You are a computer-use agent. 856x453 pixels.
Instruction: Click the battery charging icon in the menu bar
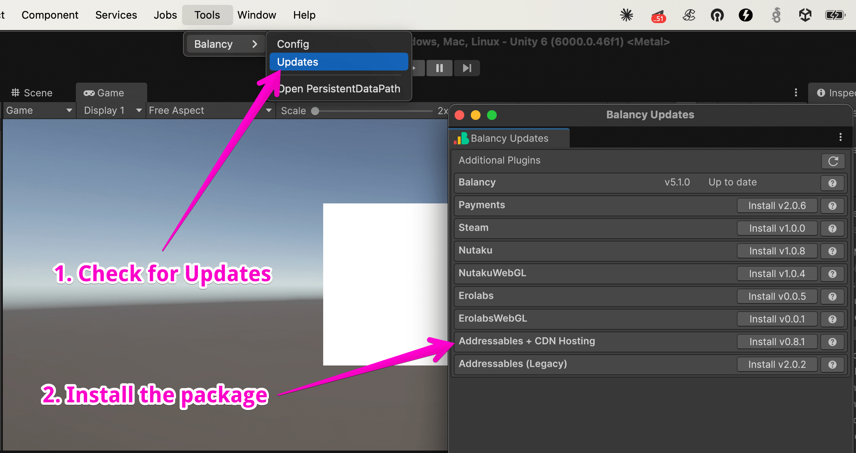point(835,15)
